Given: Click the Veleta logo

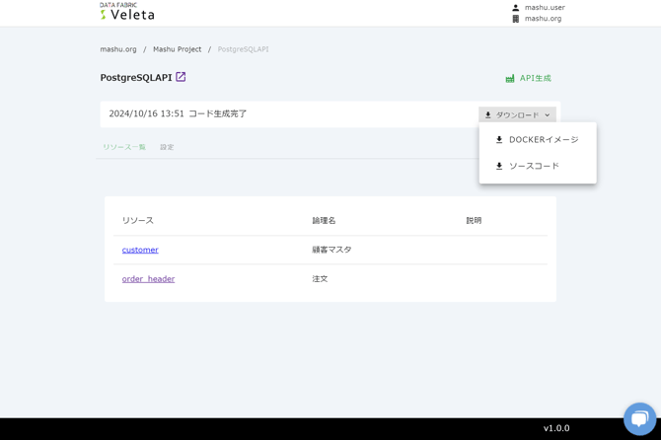Looking at the screenshot, I should coord(127,12).
